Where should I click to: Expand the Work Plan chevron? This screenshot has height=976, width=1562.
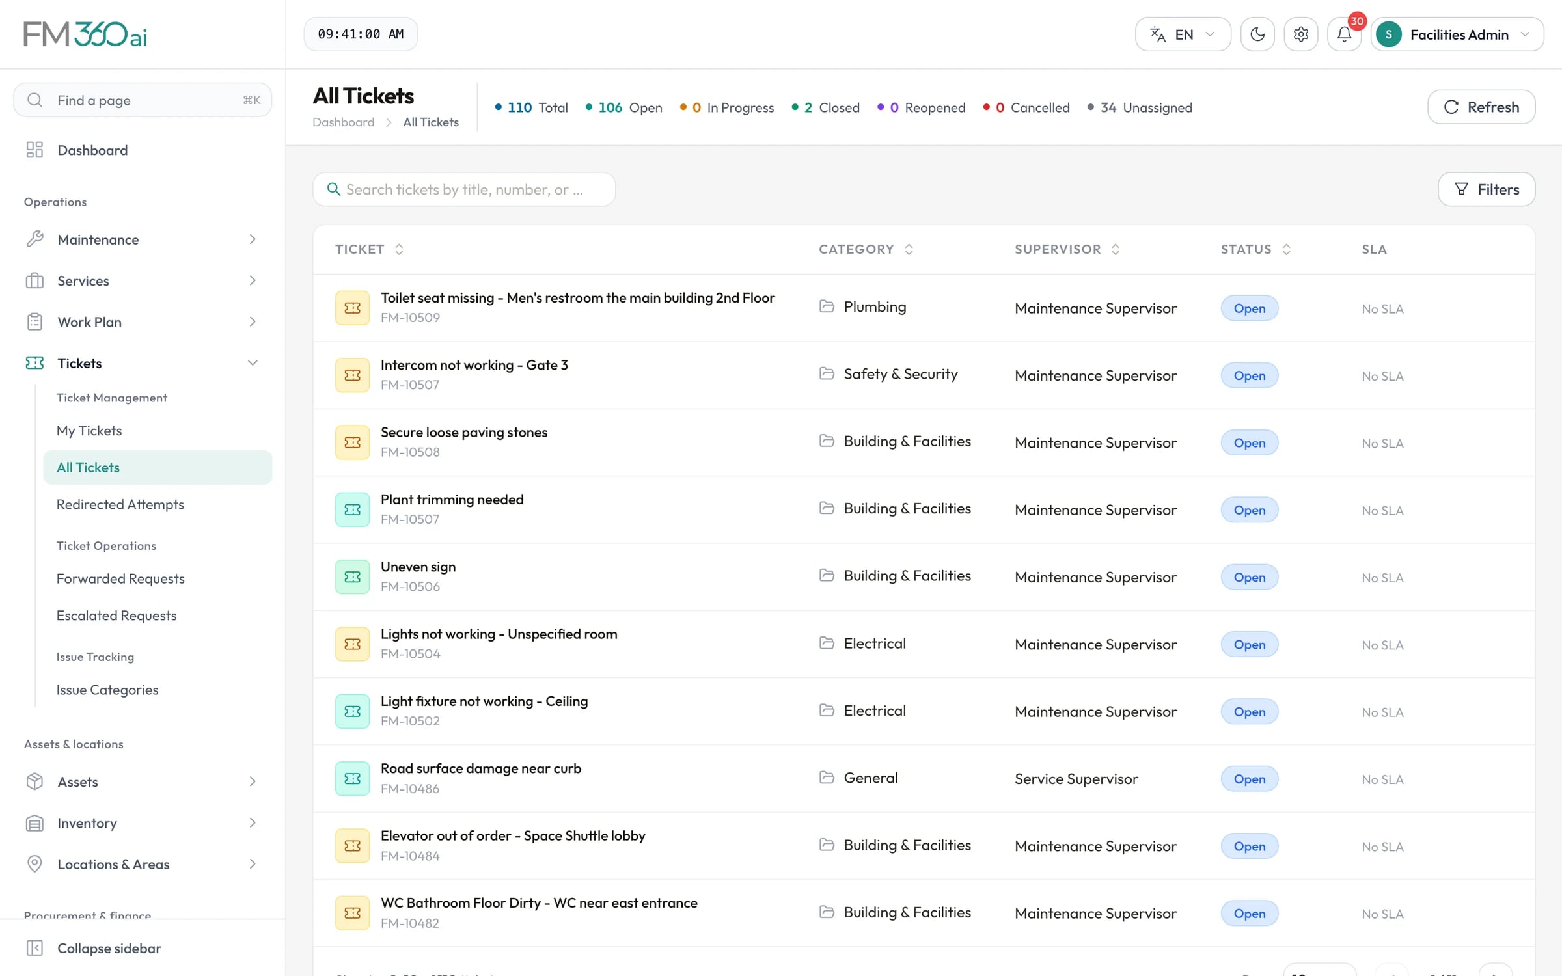tap(253, 321)
